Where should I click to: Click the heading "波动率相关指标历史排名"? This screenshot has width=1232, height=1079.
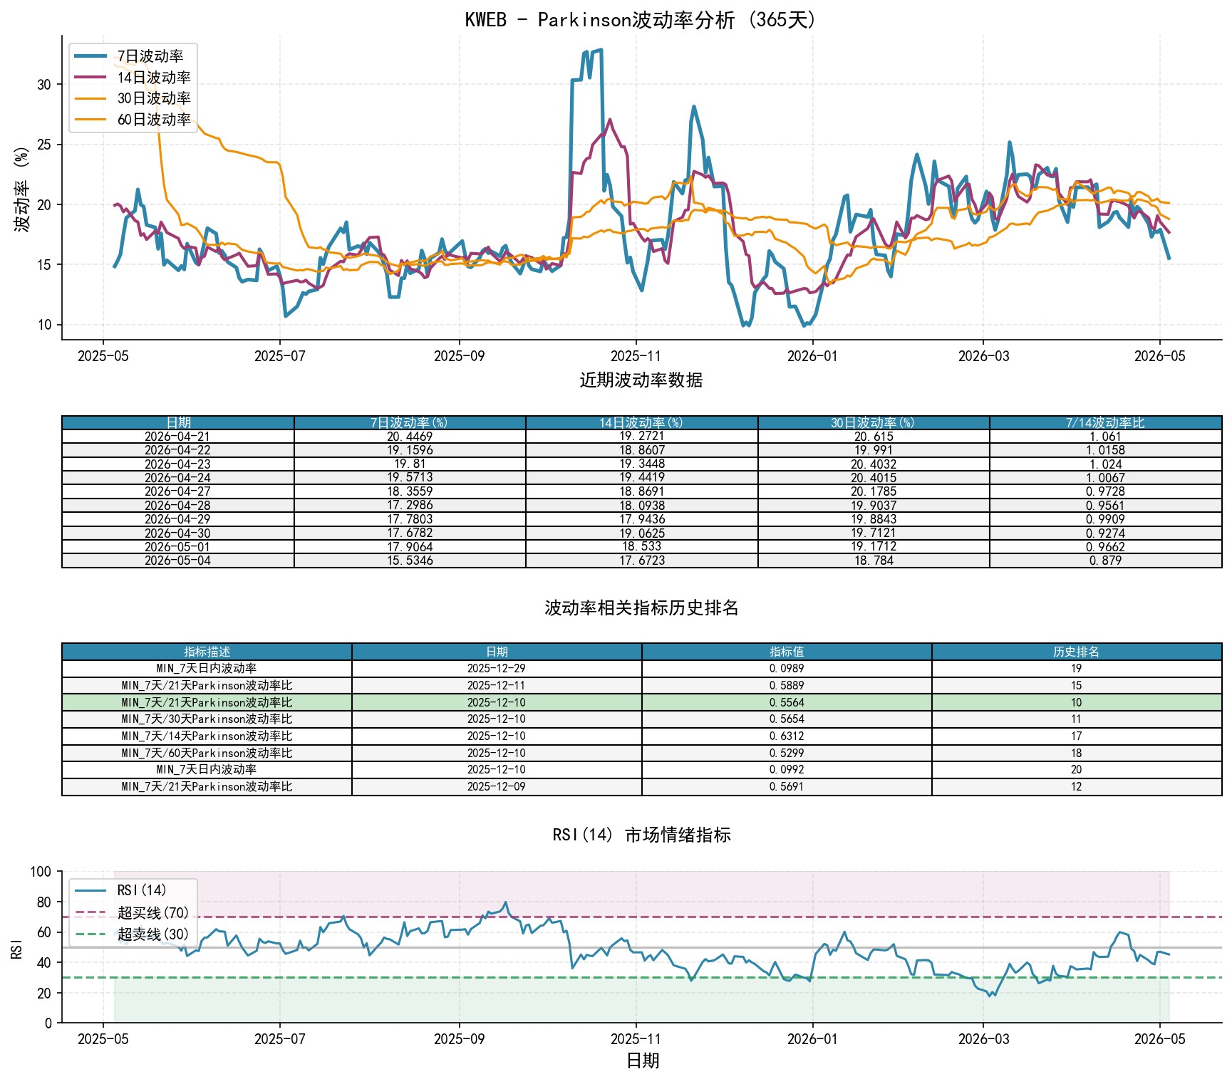(x=641, y=608)
